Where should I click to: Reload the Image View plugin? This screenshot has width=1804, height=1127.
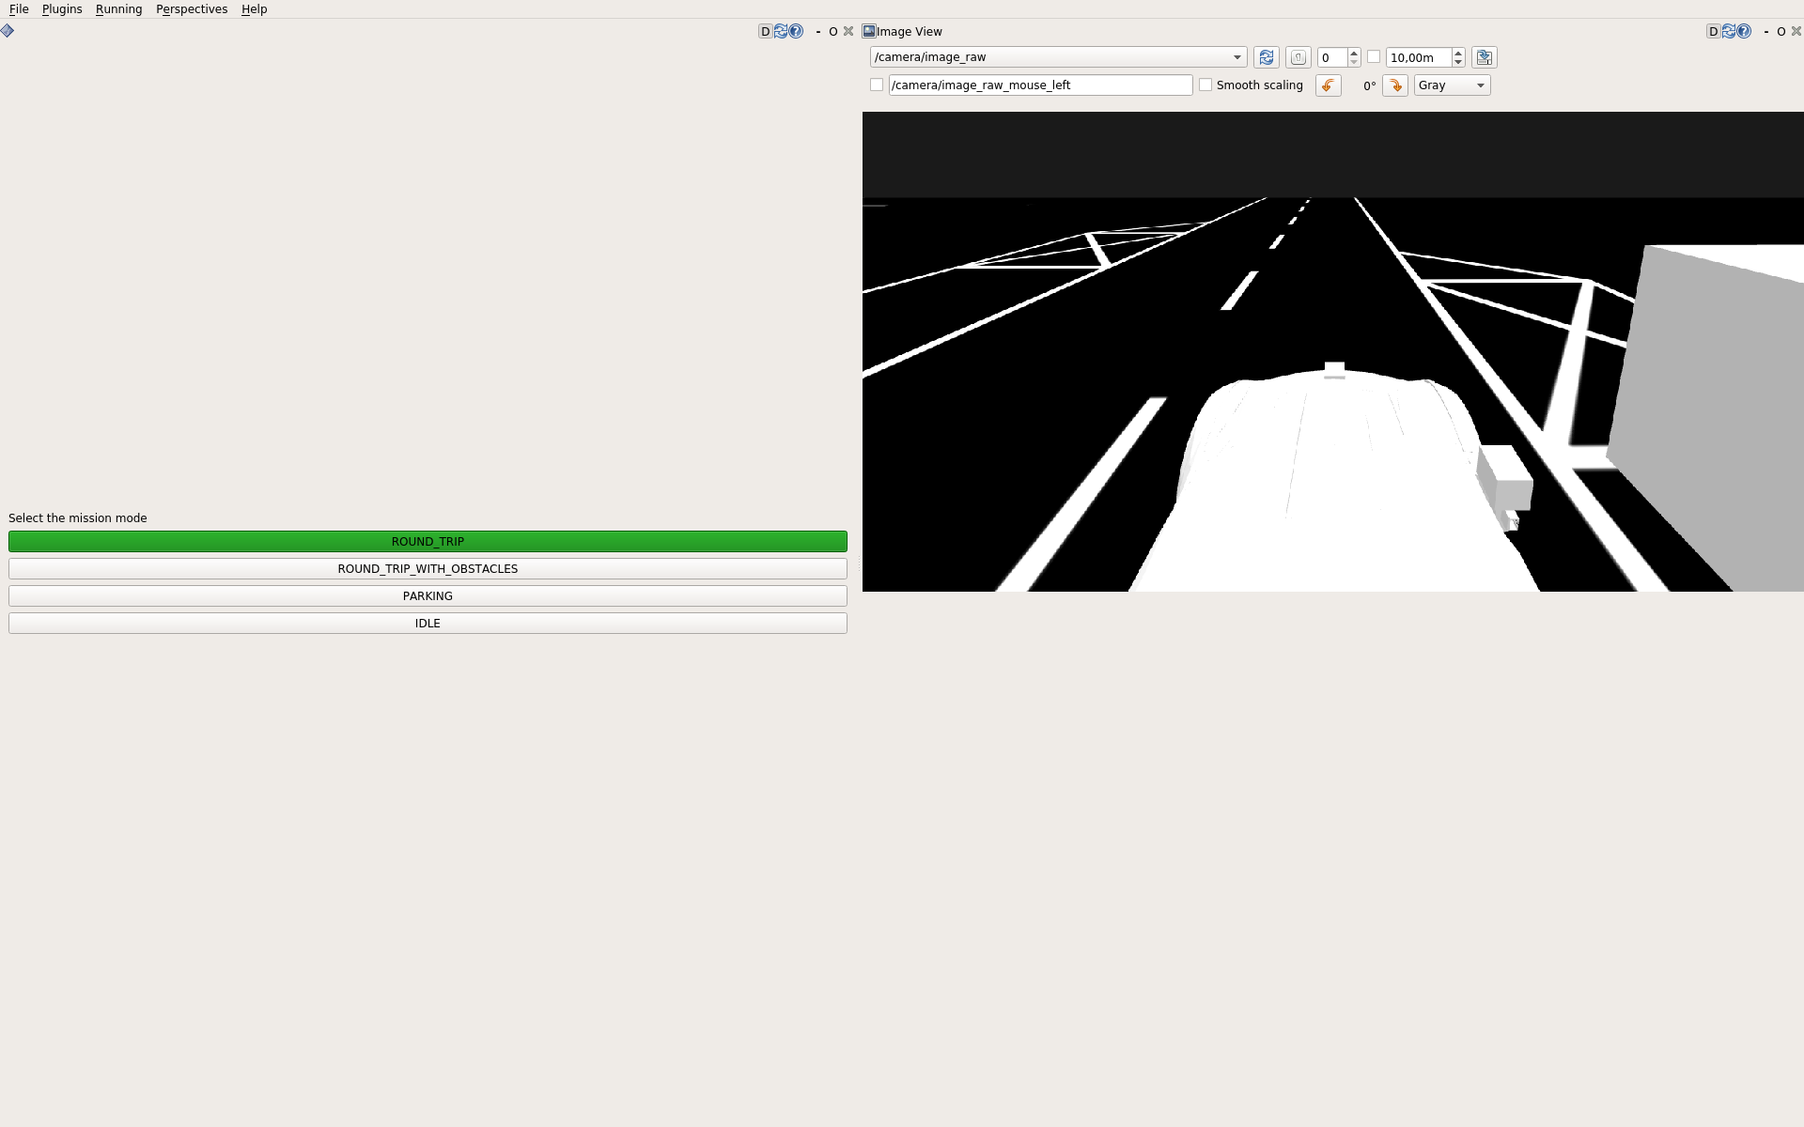point(1729,31)
